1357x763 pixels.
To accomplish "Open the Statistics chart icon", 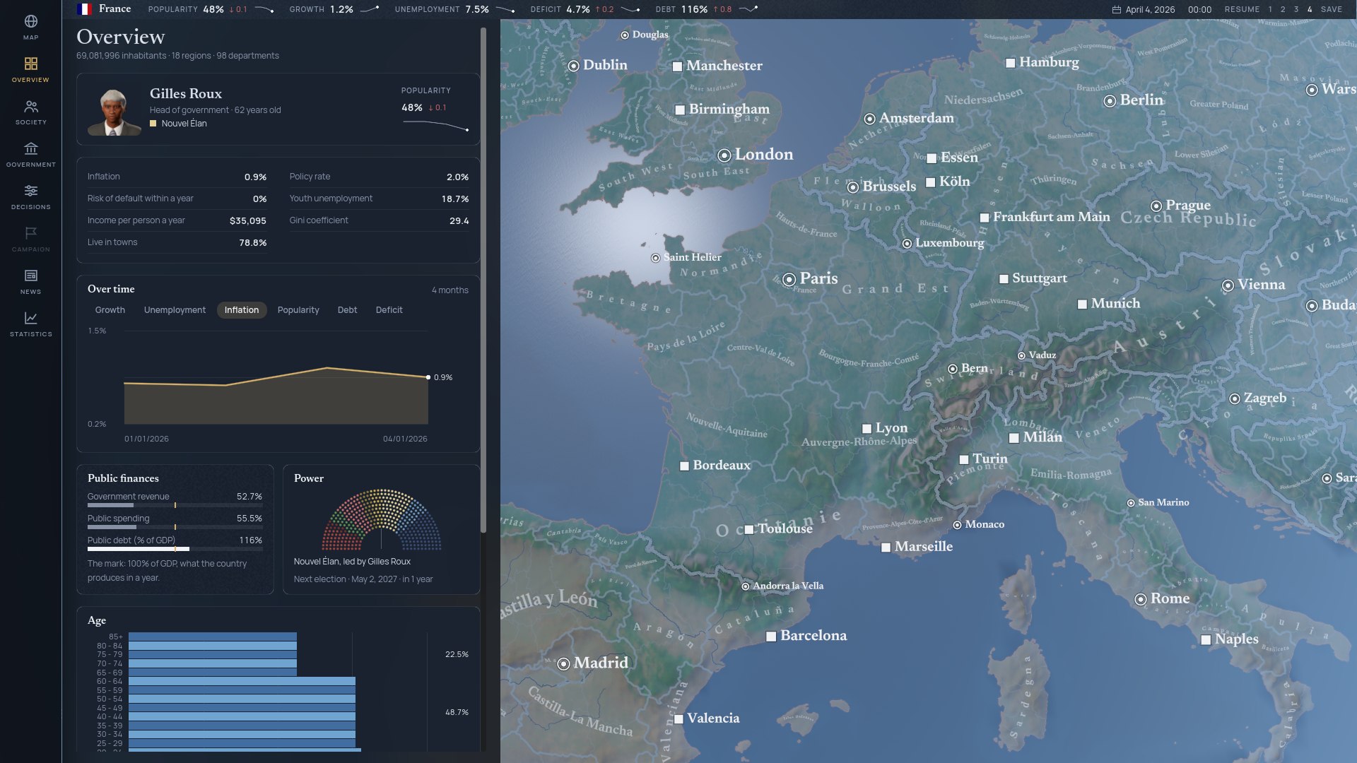I will (30, 318).
